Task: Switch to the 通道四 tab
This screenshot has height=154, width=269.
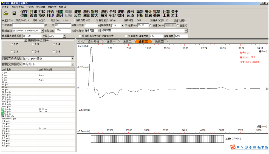Action: [x=159, y=41]
